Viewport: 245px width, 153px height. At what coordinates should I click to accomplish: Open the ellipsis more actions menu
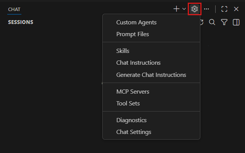coord(206,9)
